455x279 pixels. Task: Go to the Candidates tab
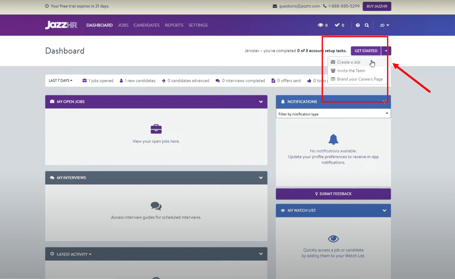(x=146, y=25)
